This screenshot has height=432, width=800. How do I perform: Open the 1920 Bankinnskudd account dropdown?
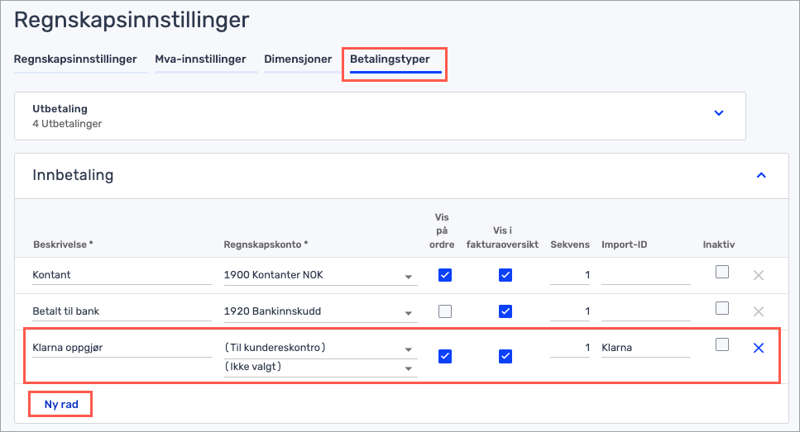(408, 314)
